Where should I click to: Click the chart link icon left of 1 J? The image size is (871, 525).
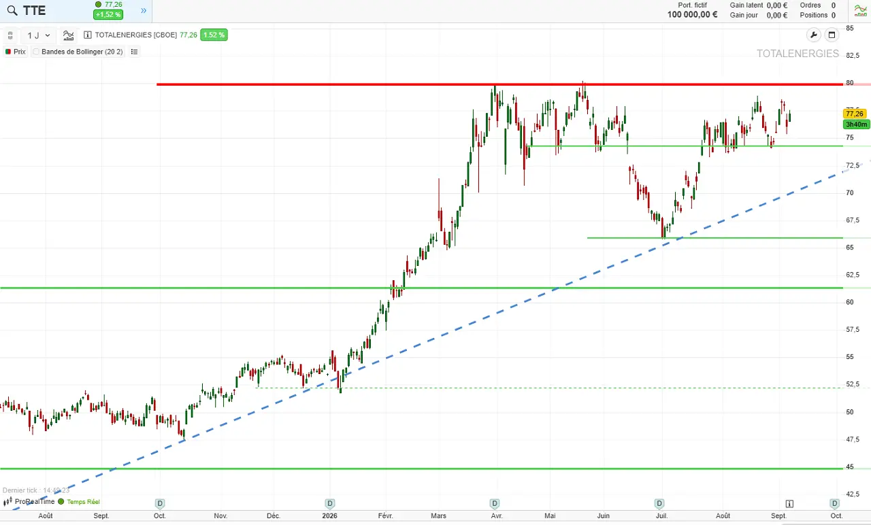coord(10,35)
